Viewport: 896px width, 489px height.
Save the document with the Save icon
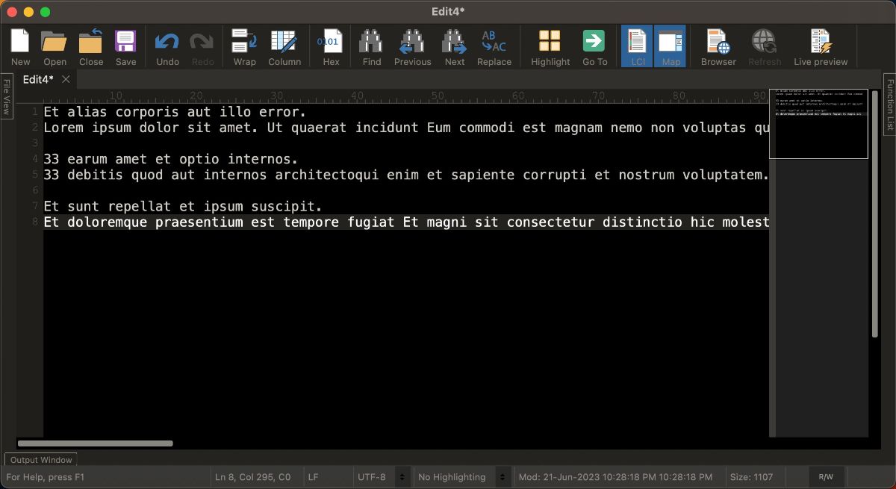[x=125, y=46]
